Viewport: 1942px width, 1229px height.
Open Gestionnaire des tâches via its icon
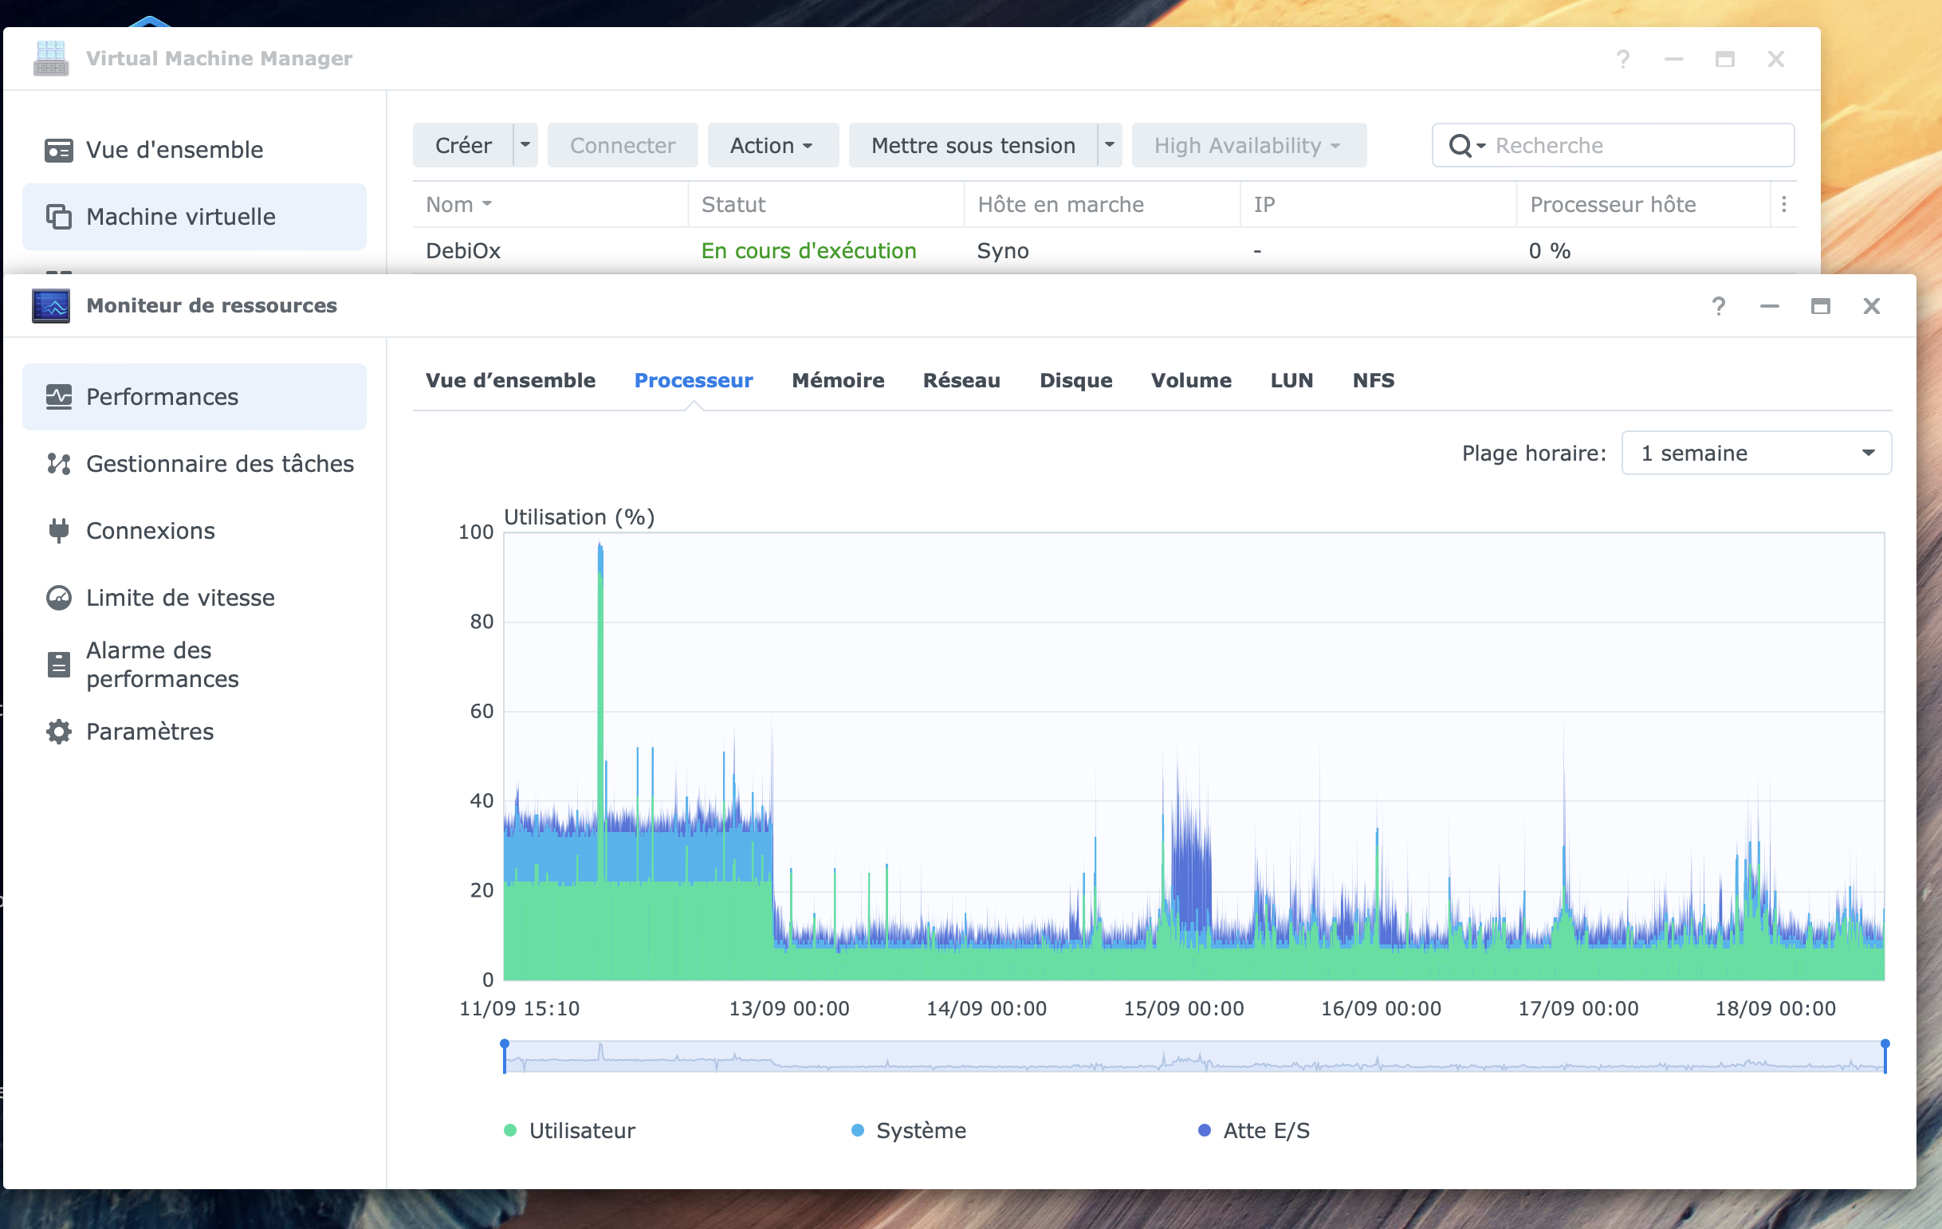pyautogui.click(x=58, y=464)
